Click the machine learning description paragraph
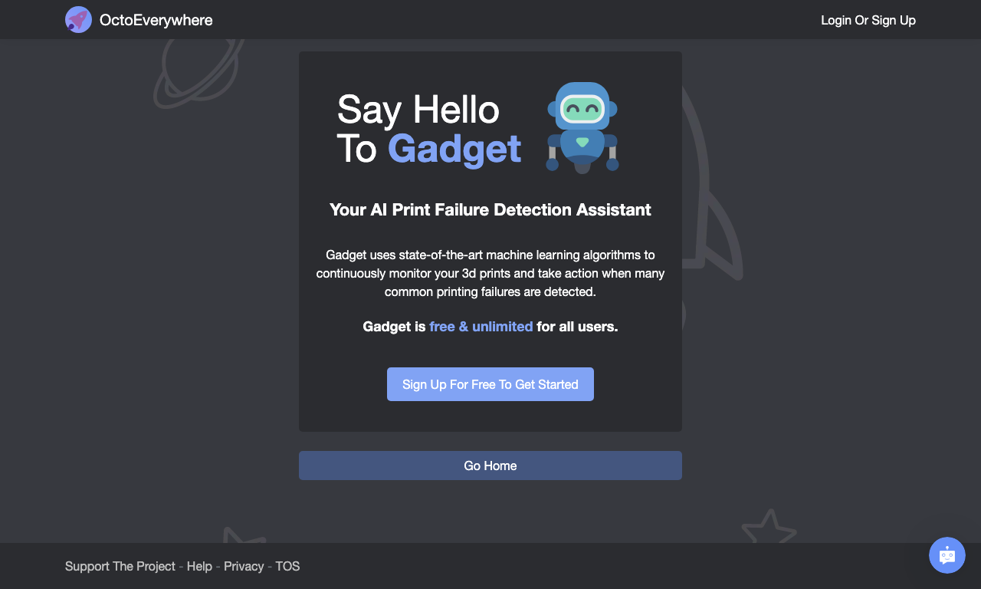The image size is (981, 589). tap(490, 273)
